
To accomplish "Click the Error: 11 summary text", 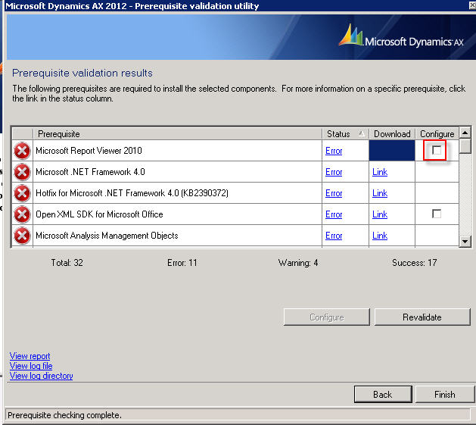I will (x=182, y=263).
